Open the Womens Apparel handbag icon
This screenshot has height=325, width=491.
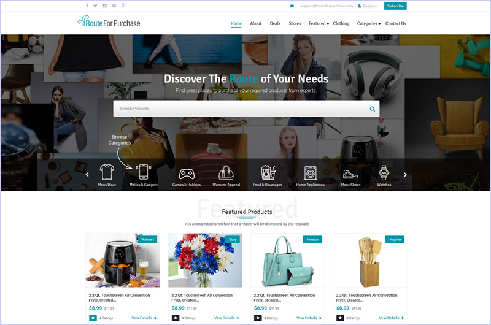click(x=226, y=172)
